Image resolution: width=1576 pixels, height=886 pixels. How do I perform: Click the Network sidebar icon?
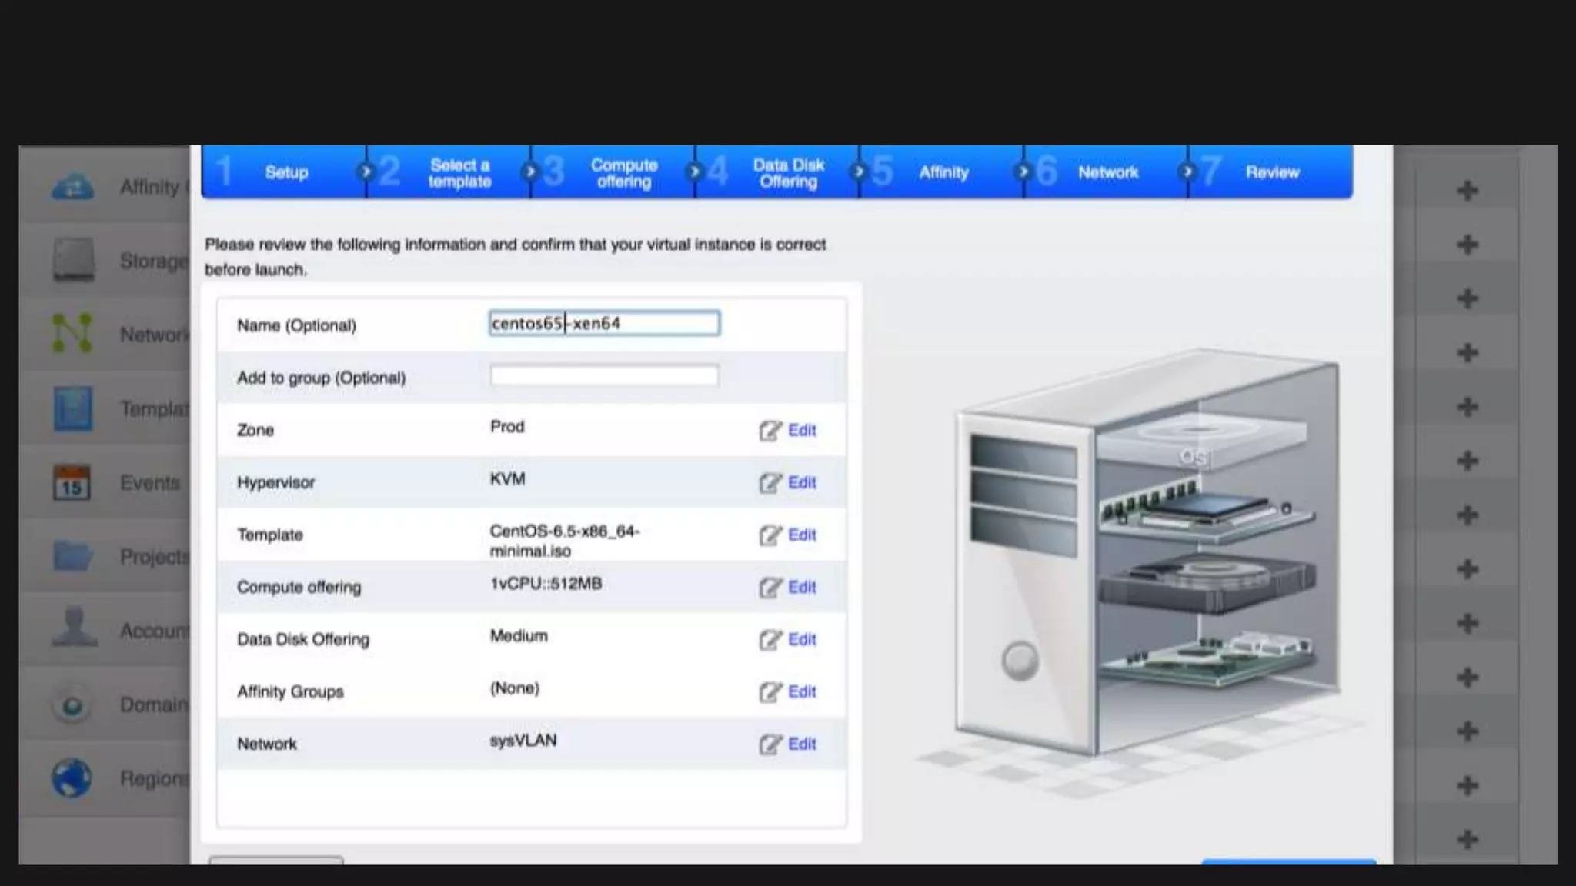[x=72, y=334]
